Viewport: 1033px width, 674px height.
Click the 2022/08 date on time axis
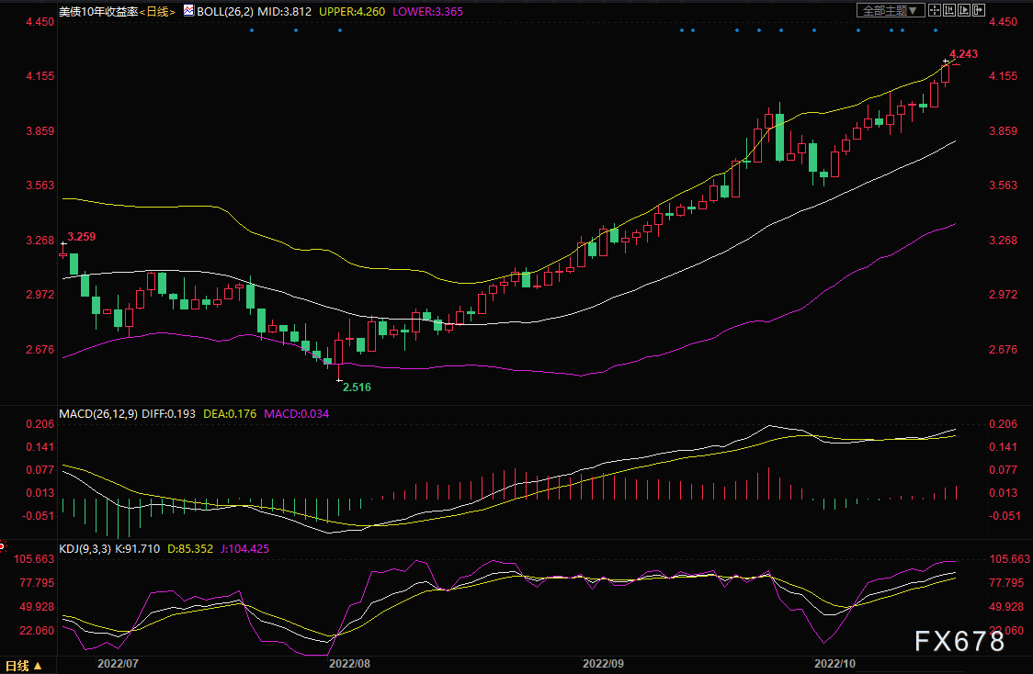349,662
